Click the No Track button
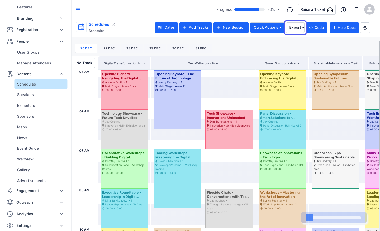This screenshot has width=380, height=231. pyautogui.click(x=84, y=63)
